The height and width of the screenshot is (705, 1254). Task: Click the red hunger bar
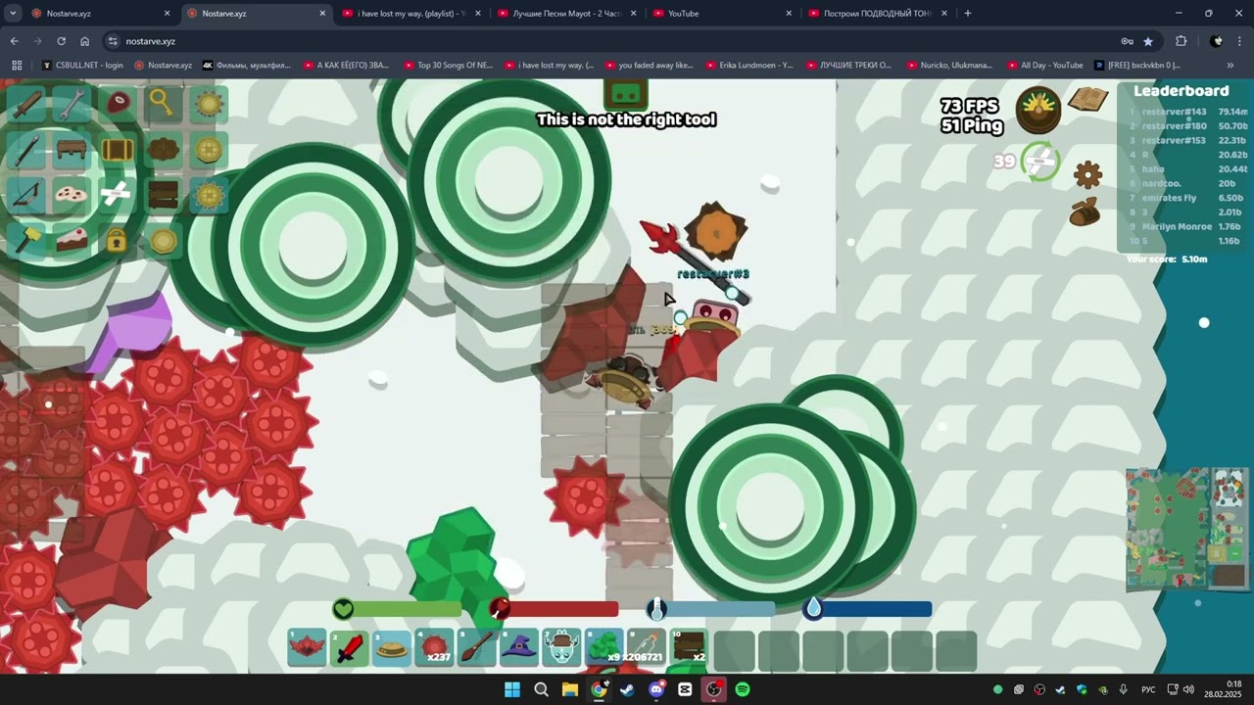pos(555,609)
